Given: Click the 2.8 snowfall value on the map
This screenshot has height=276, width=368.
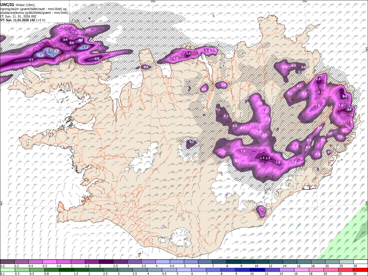Looking at the screenshot, I should click(318, 79).
